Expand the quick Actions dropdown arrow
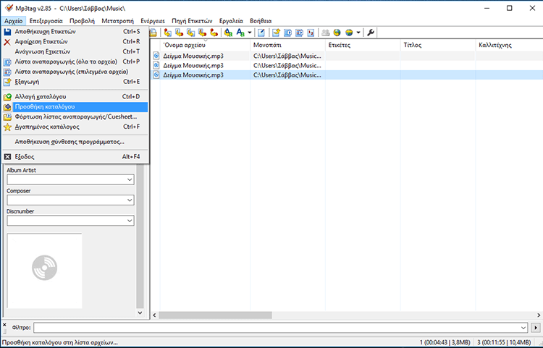Screen dimensions: 543x348 point(249,33)
